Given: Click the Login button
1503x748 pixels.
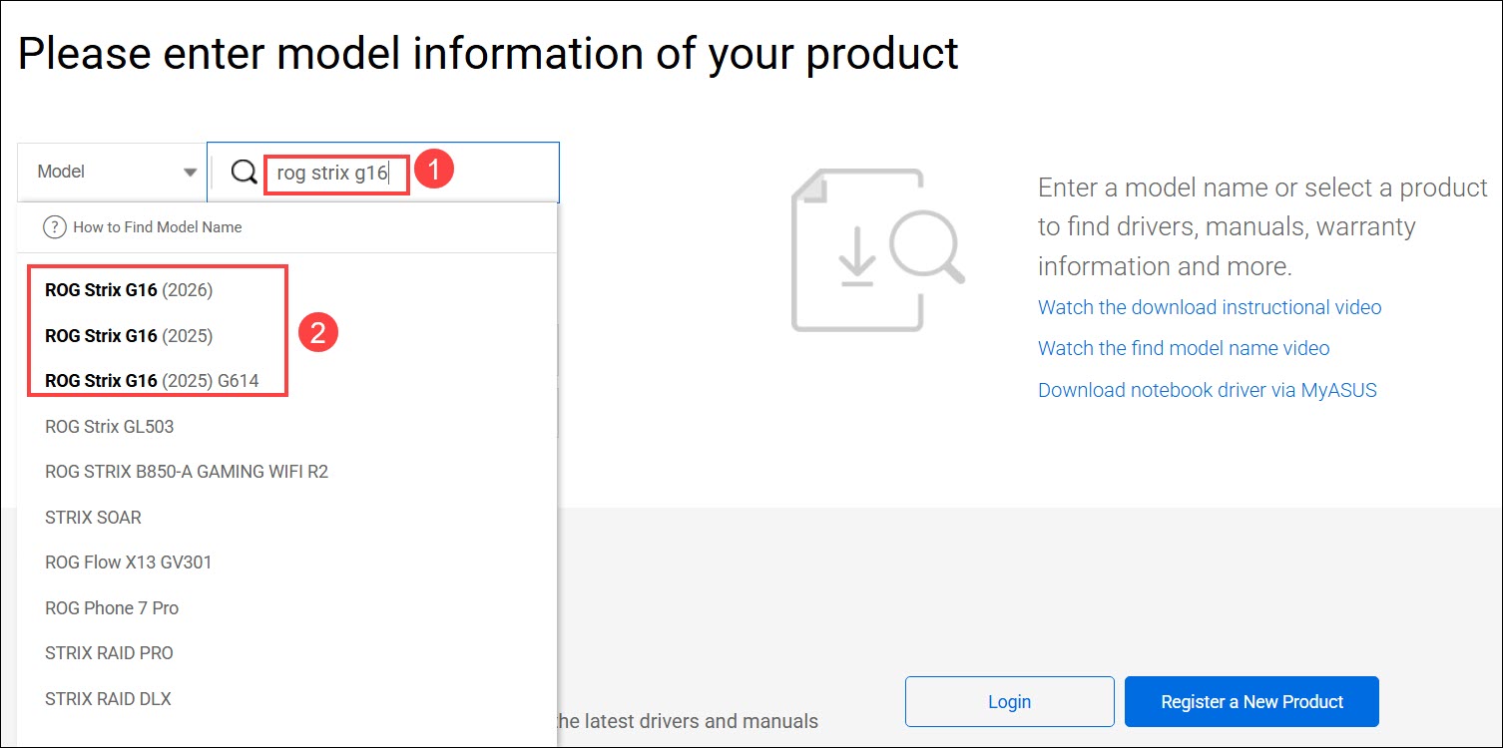Looking at the screenshot, I should (1009, 702).
